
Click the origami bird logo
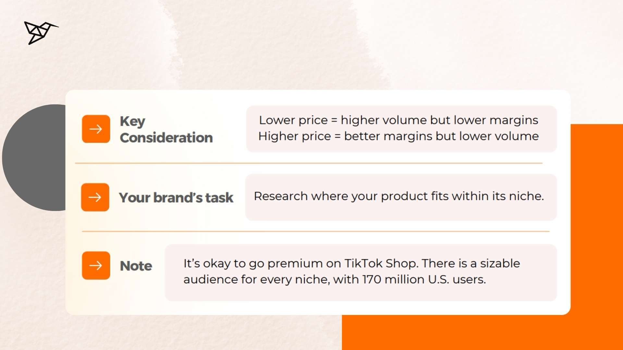(40, 32)
